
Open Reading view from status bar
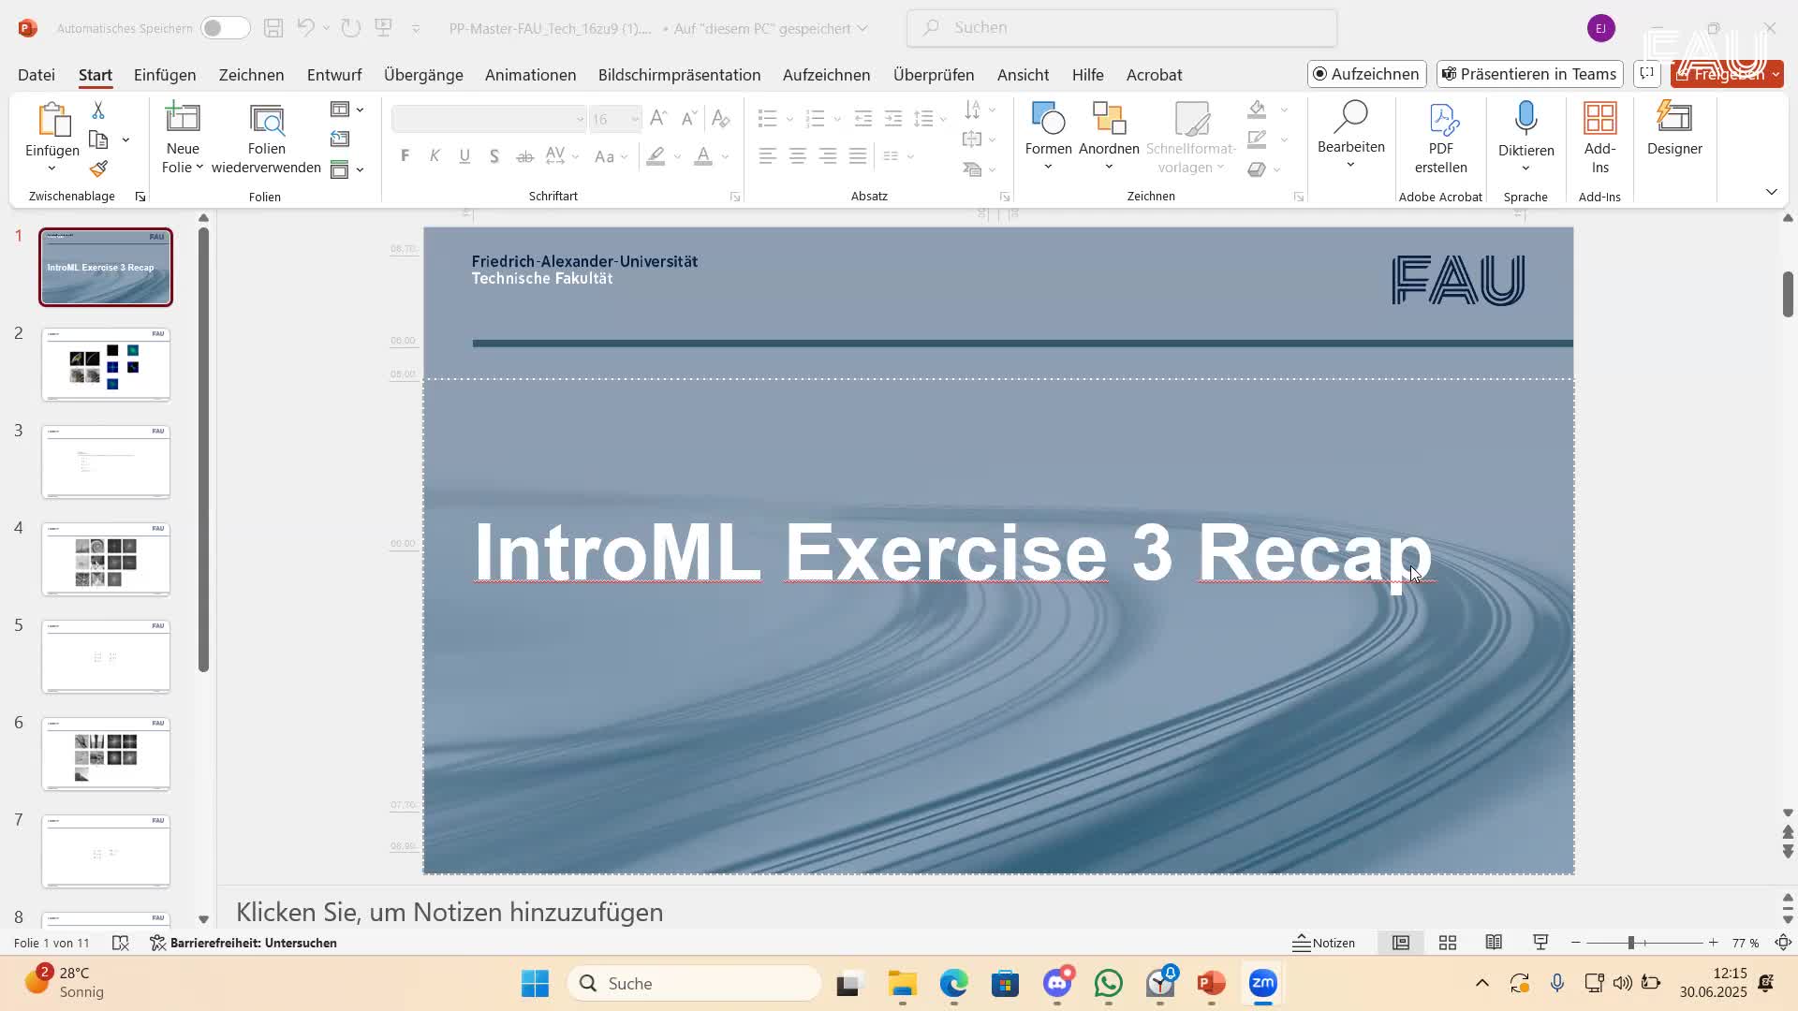(x=1494, y=943)
